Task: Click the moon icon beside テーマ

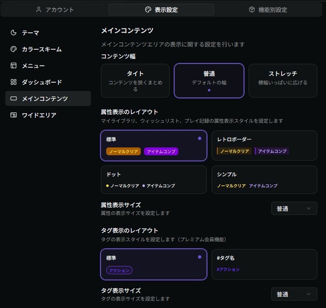Action: pyautogui.click(x=14, y=33)
